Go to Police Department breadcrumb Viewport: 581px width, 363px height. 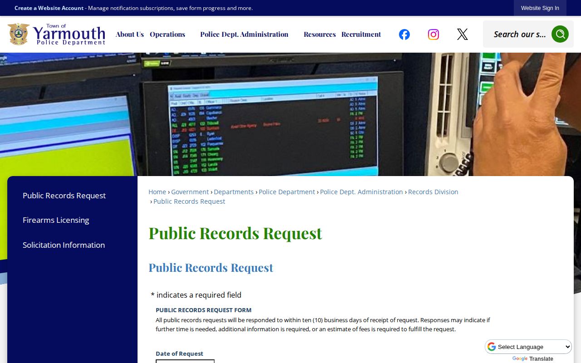(287, 192)
